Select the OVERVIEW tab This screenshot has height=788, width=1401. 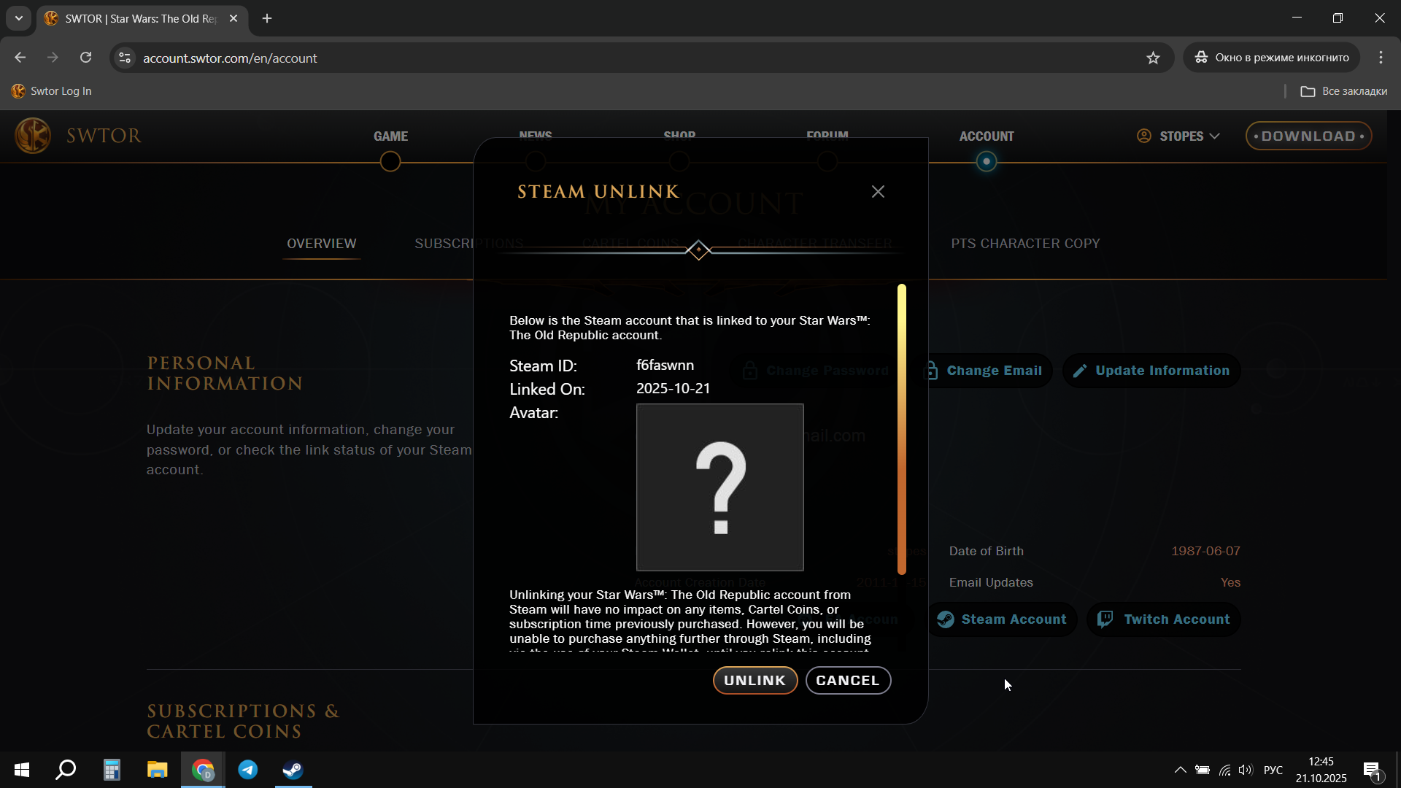click(x=322, y=244)
